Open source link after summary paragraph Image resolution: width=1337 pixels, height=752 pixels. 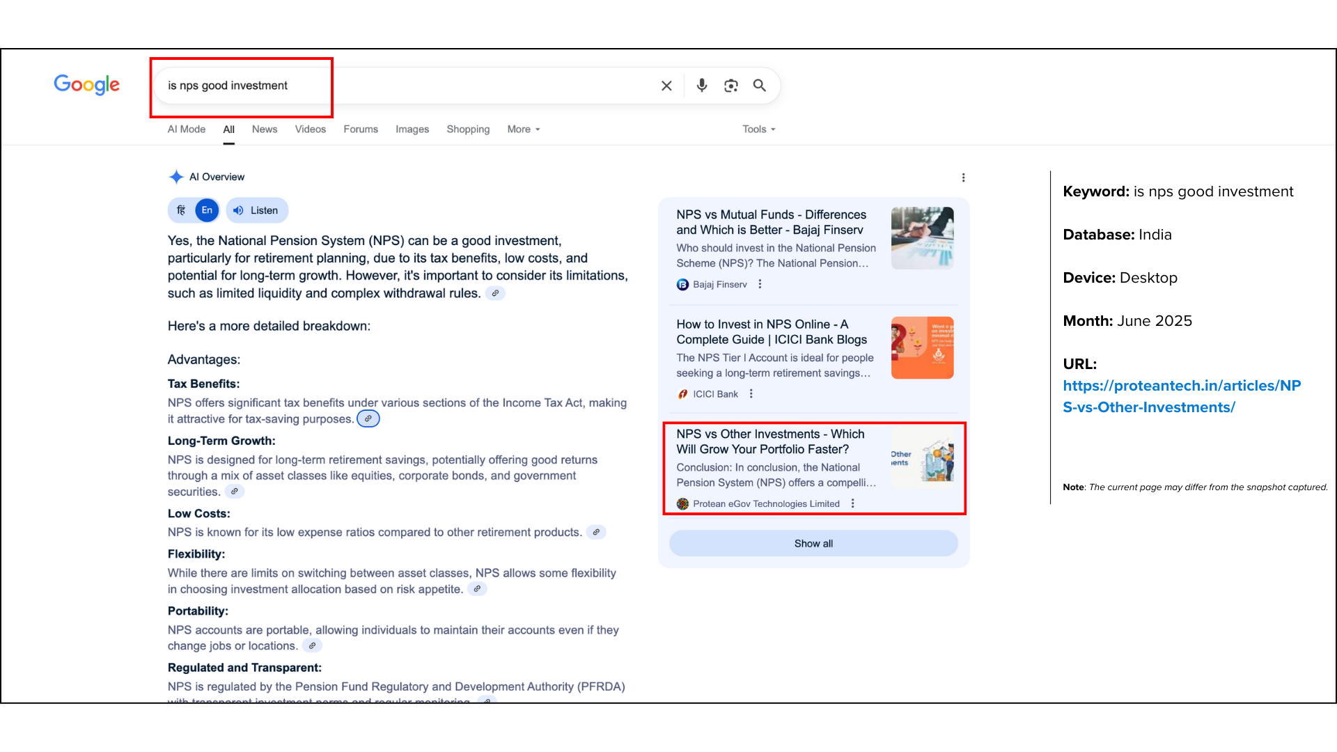click(x=495, y=293)
